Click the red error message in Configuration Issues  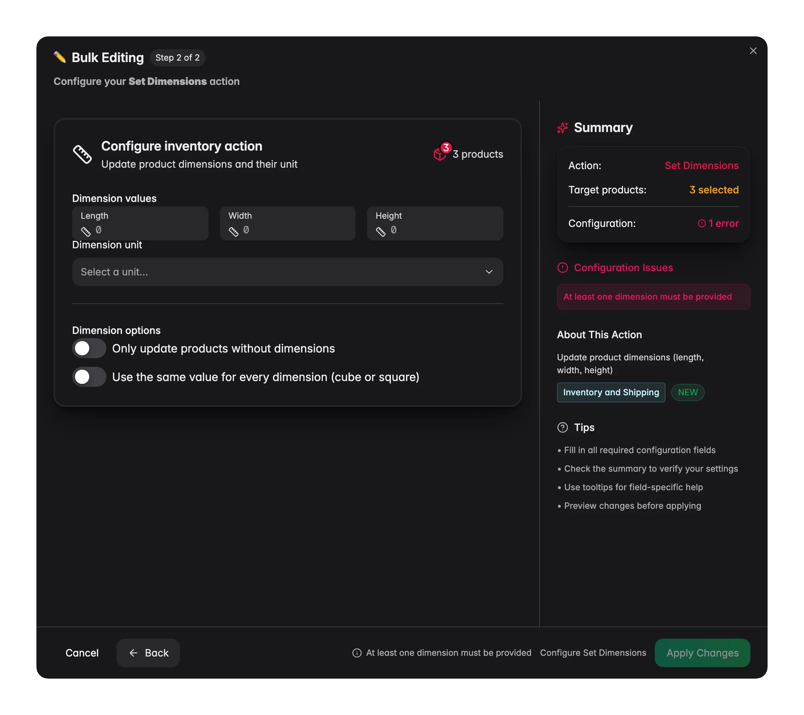(x=653, y=297)
